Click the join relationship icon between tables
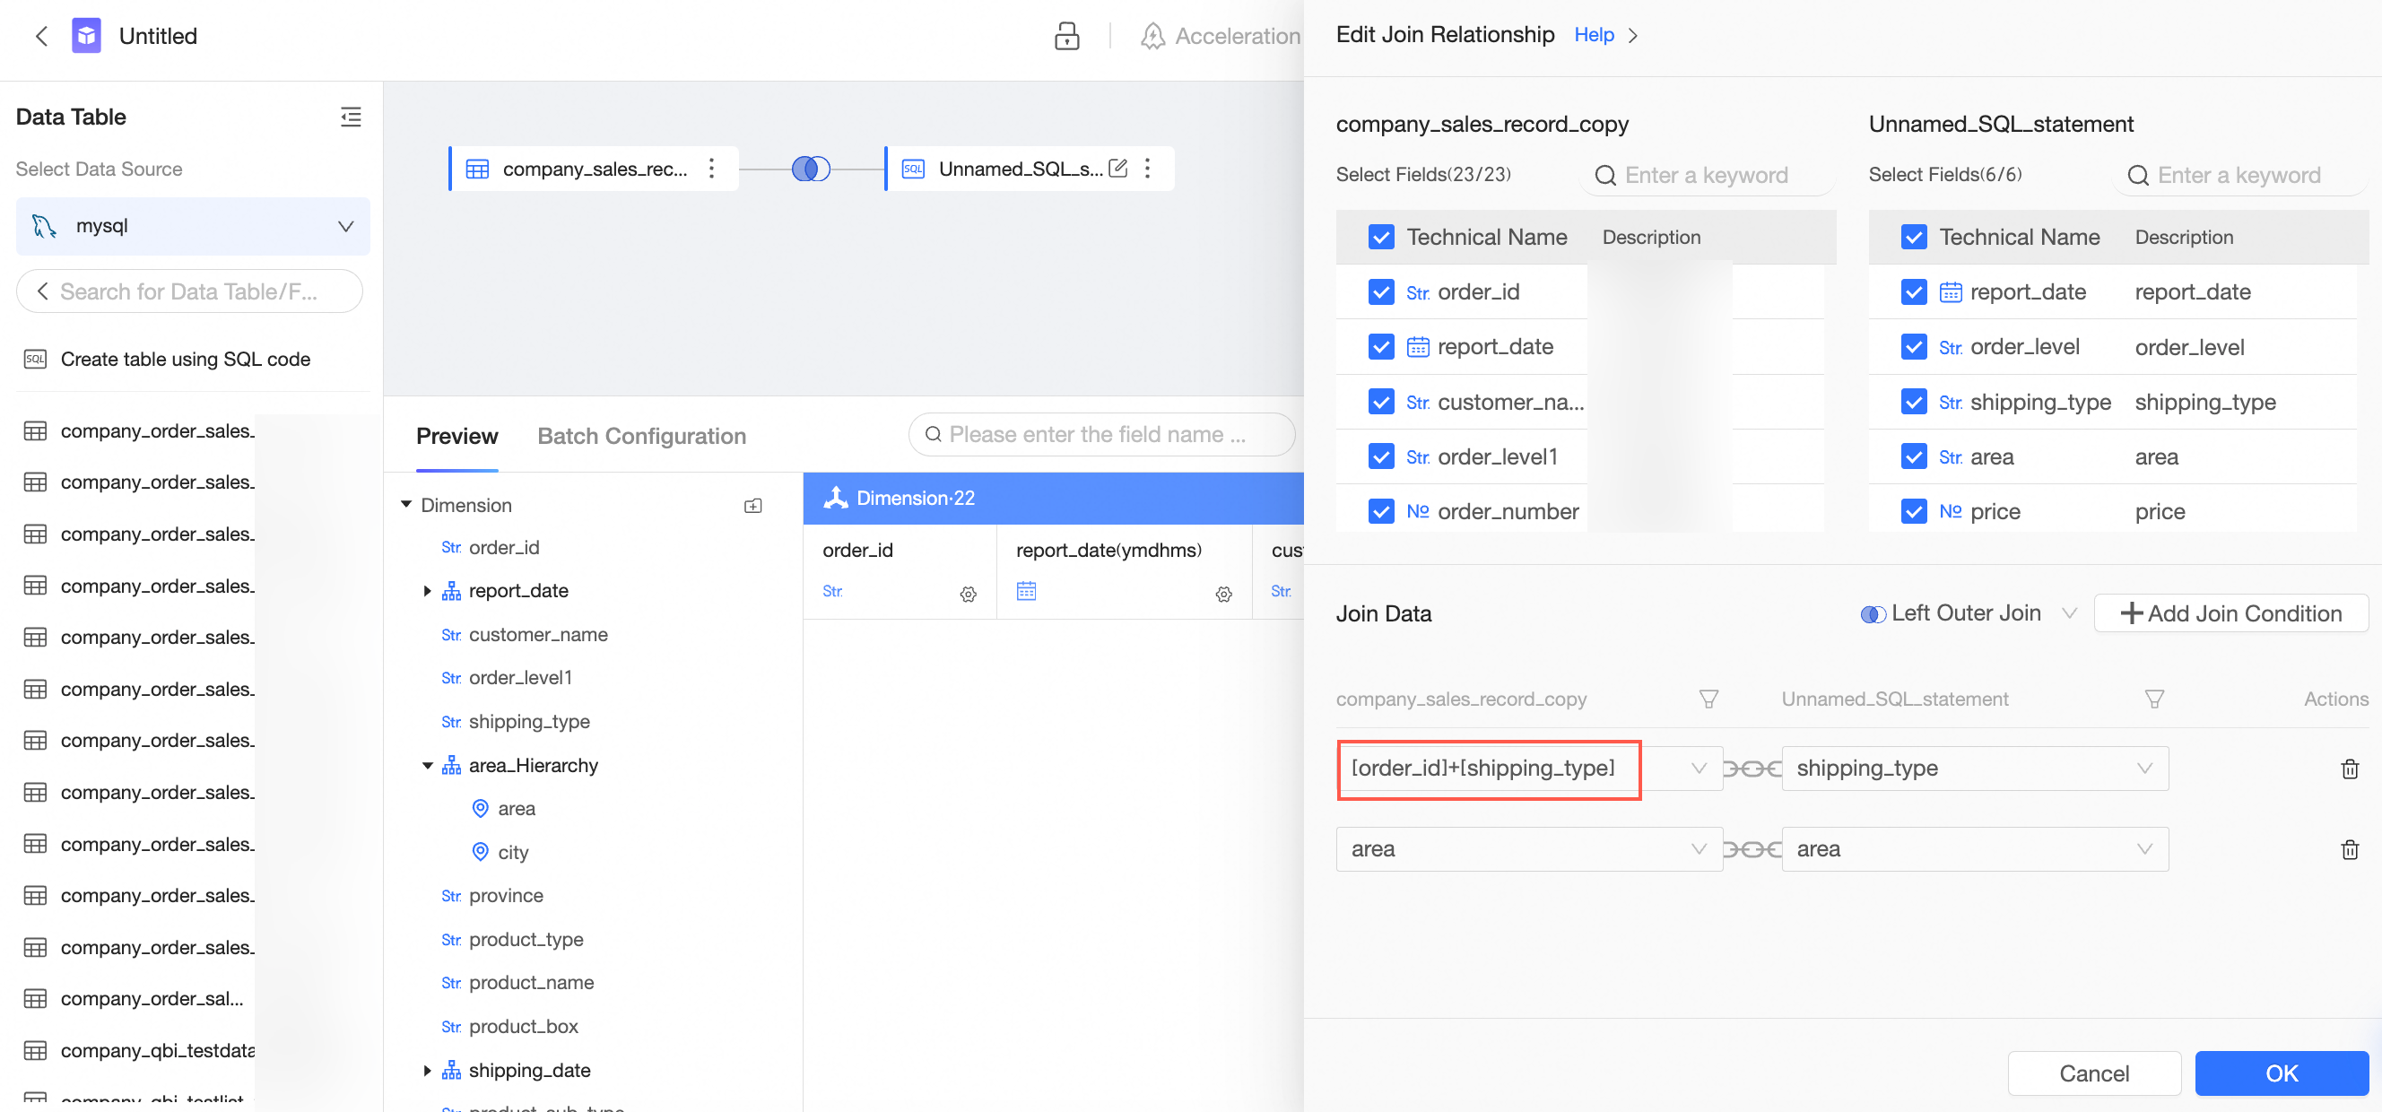 810,169
